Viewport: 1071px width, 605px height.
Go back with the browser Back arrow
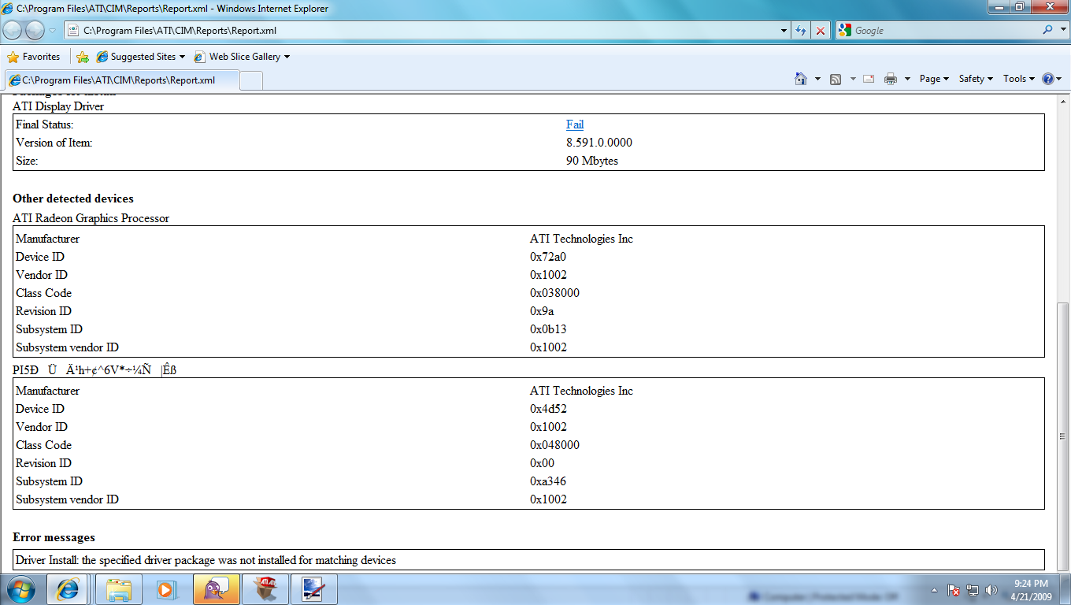pyautogui.click(x=13, y=30)
